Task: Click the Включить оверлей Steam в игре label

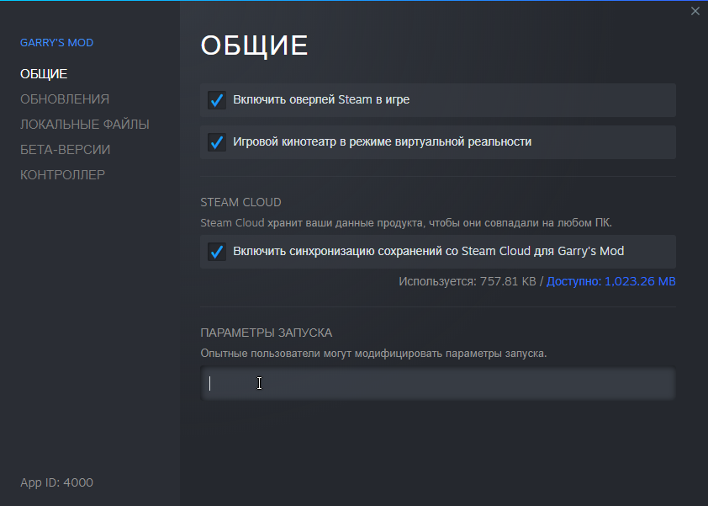Action: 321,100
